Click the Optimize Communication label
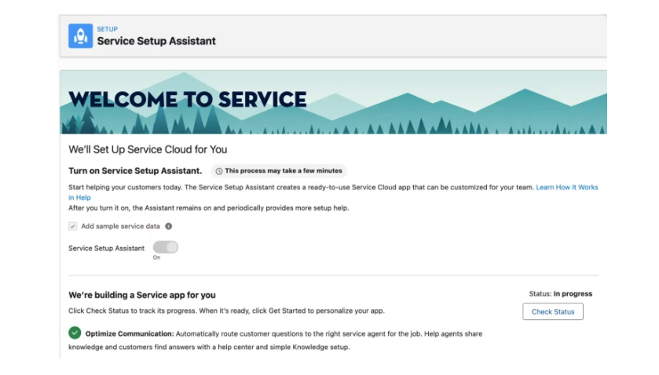The height and width of the screenshot is (375, 659). (130, 334)
